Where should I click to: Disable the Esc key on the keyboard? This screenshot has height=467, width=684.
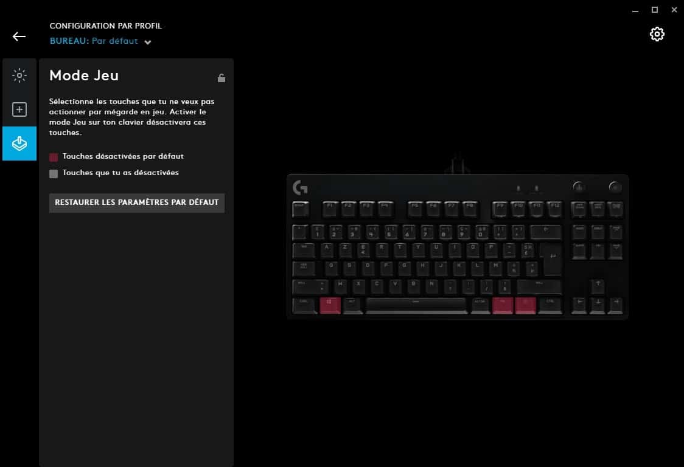(x=301, y=209)
